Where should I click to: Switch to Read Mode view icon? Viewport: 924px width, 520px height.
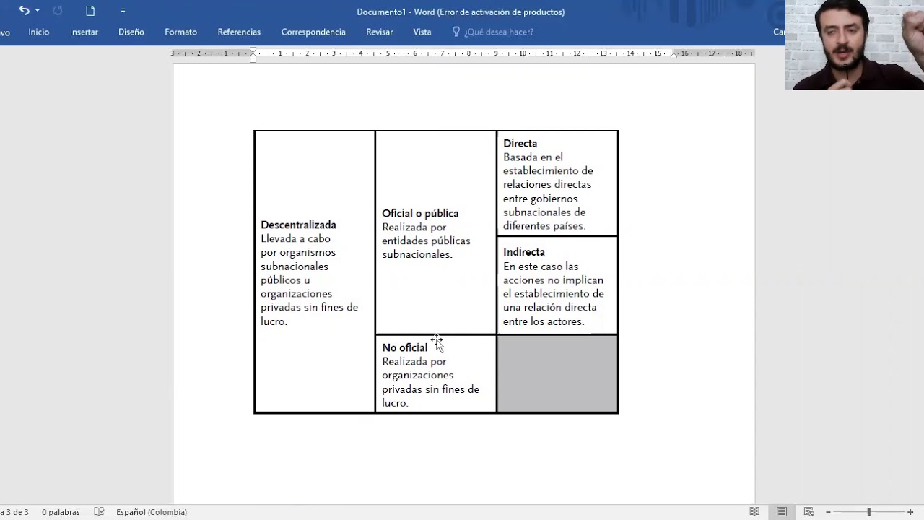754,512
